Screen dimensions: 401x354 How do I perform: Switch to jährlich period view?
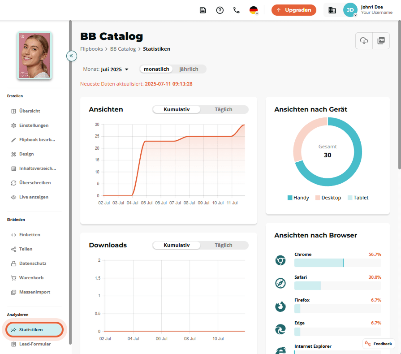(x=189, y=69)
